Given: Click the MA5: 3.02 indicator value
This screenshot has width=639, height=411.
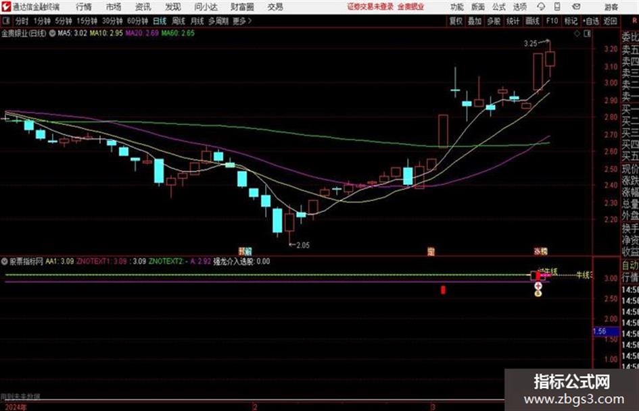Looking at the screenshot, I should (72, 33).
